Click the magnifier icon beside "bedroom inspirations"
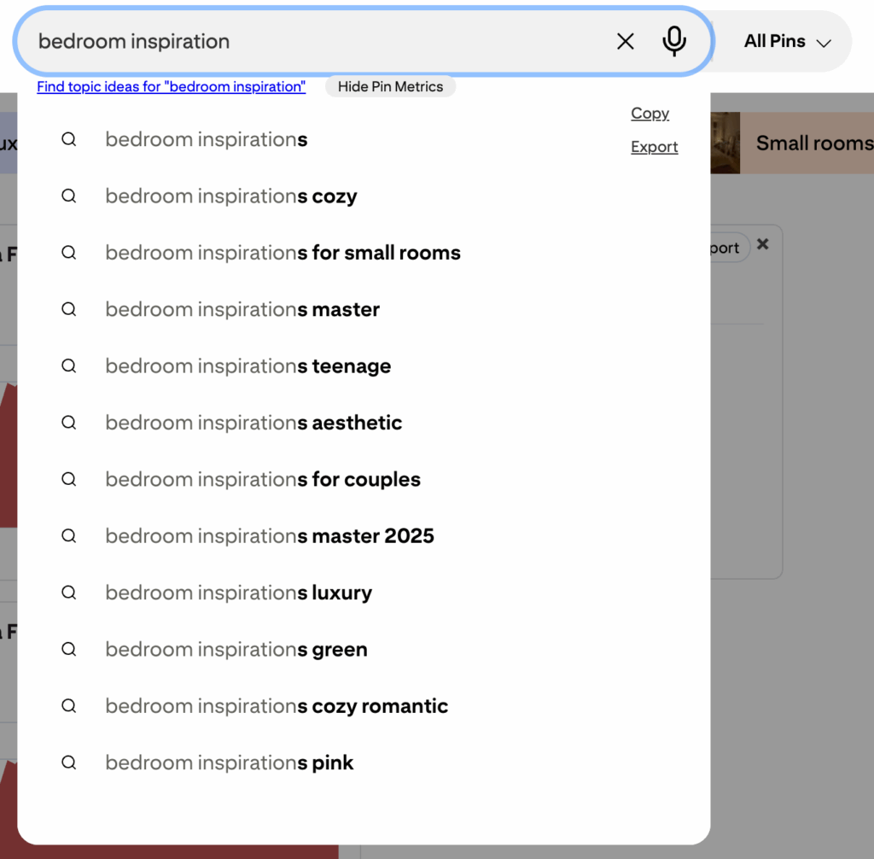Image resolution: width=874 pixels, height=859 pixels. 69,139
